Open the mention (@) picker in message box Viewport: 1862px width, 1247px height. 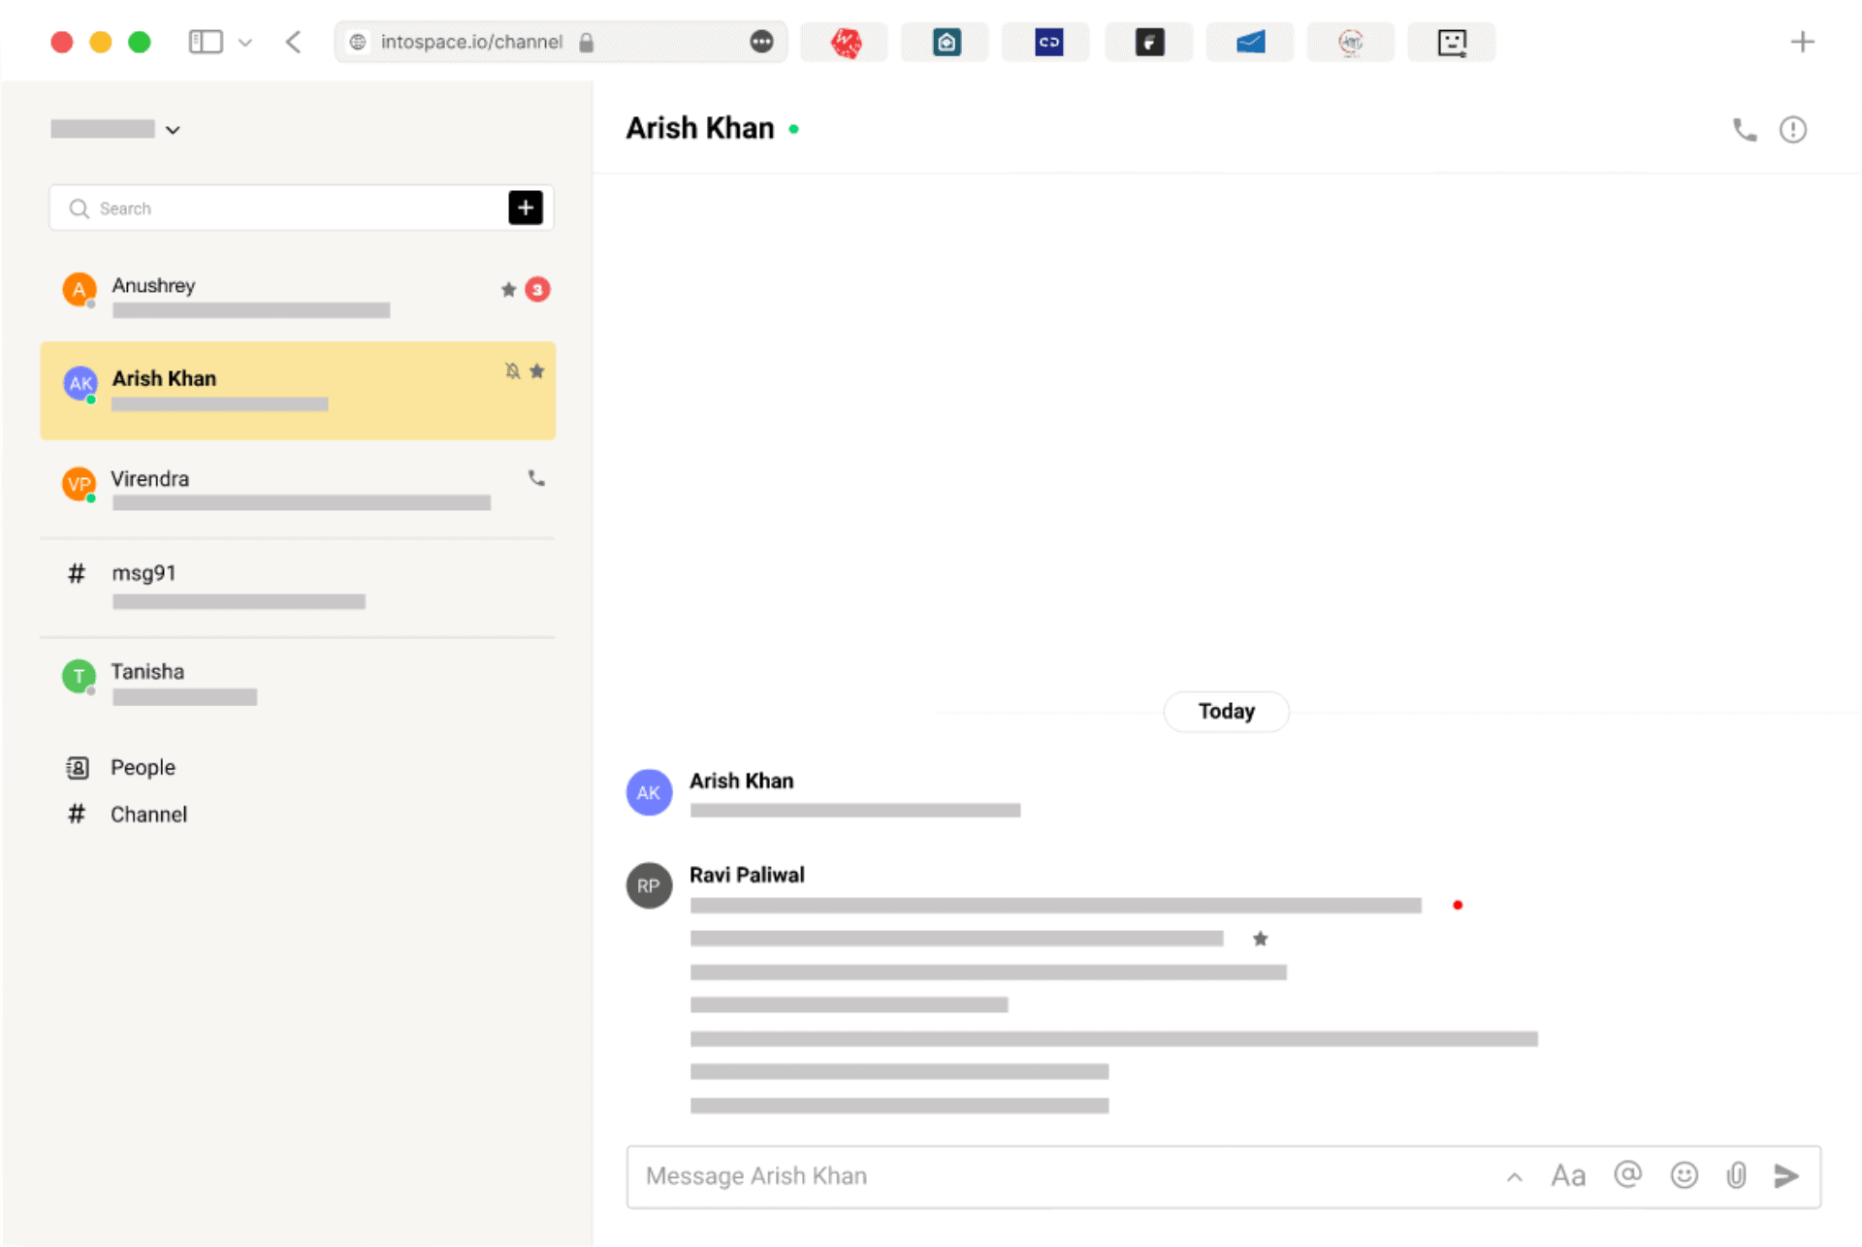click(x=1627, y=1175)
